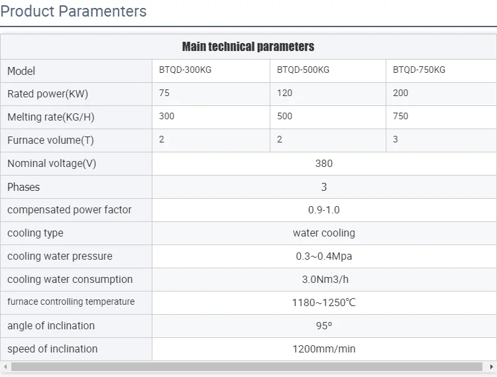This screenshot has height=377, width=497.
Task: Click the 0.9-1.0 power factor value
Action: (x=324, y=210)
